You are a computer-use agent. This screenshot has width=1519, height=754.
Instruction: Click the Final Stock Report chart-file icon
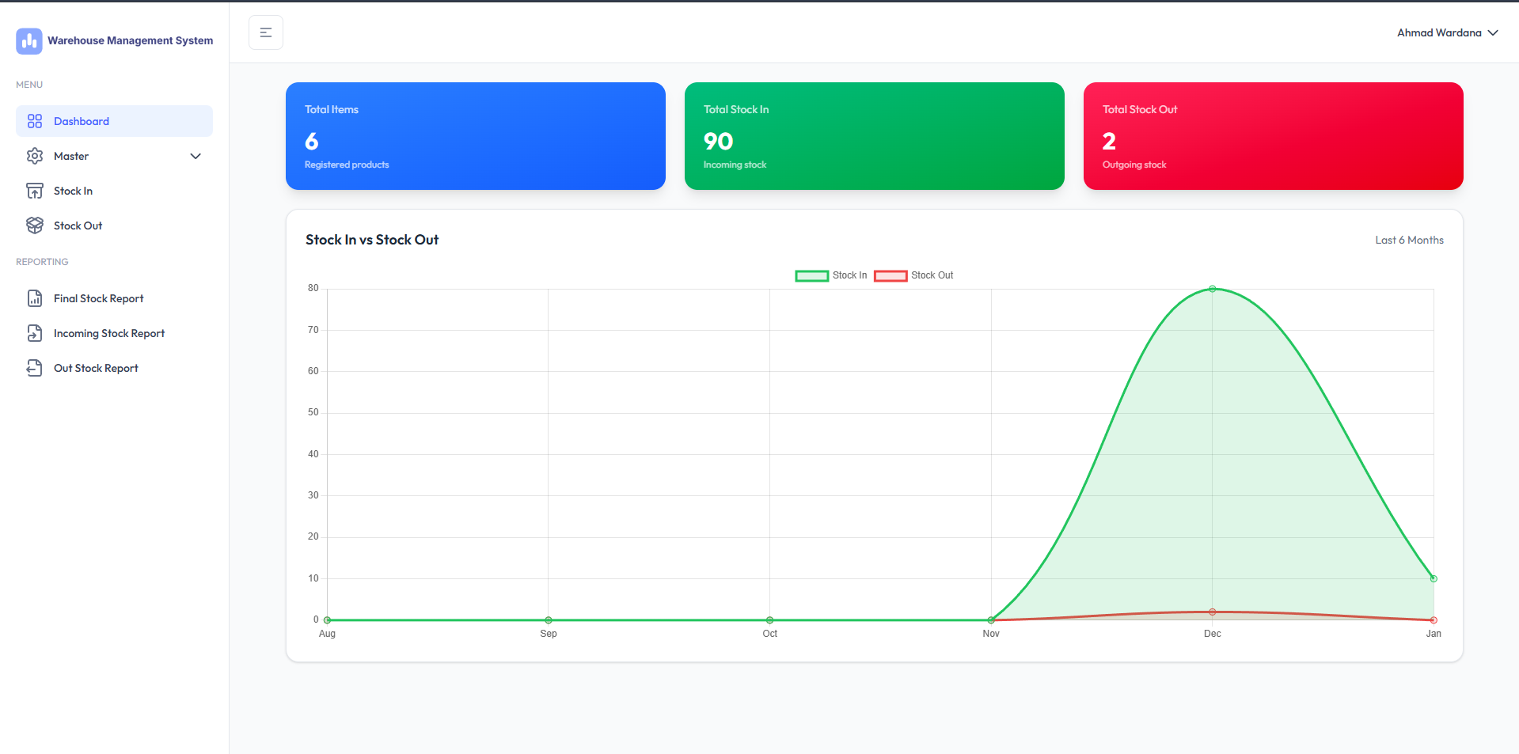35,298
